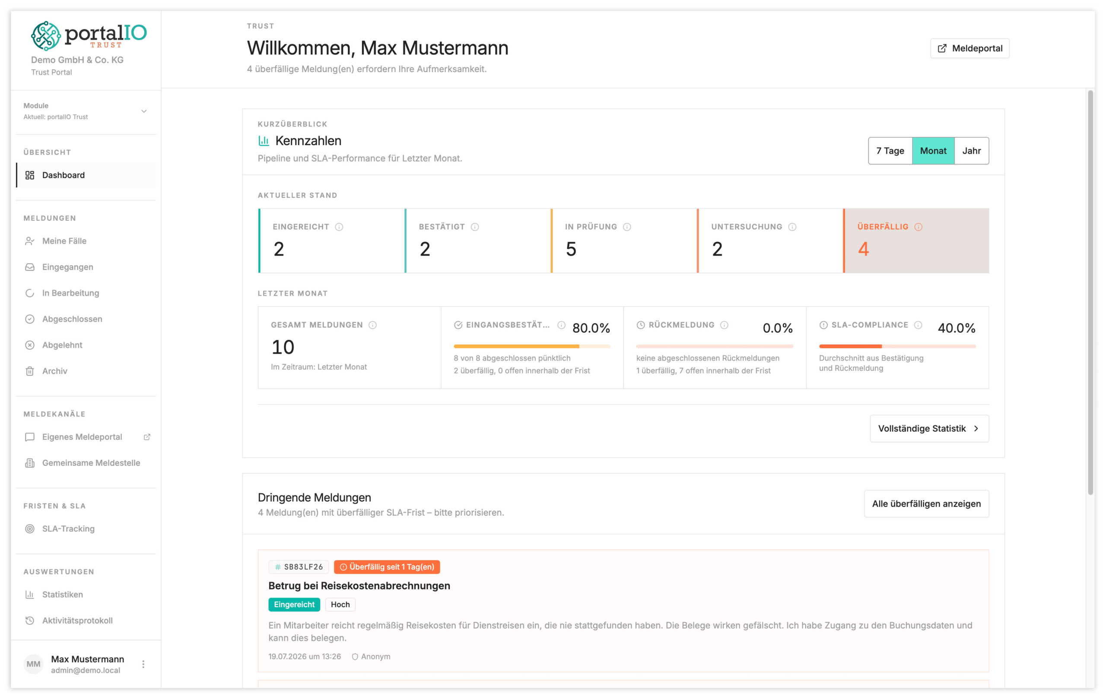
Task: Click the Hoch priority tag
Action: [x=340, y=604]
